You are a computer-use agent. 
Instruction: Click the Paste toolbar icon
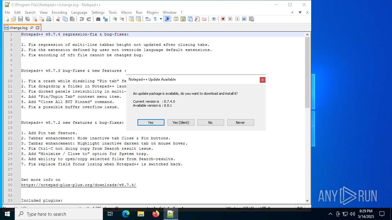coord(72,19)
